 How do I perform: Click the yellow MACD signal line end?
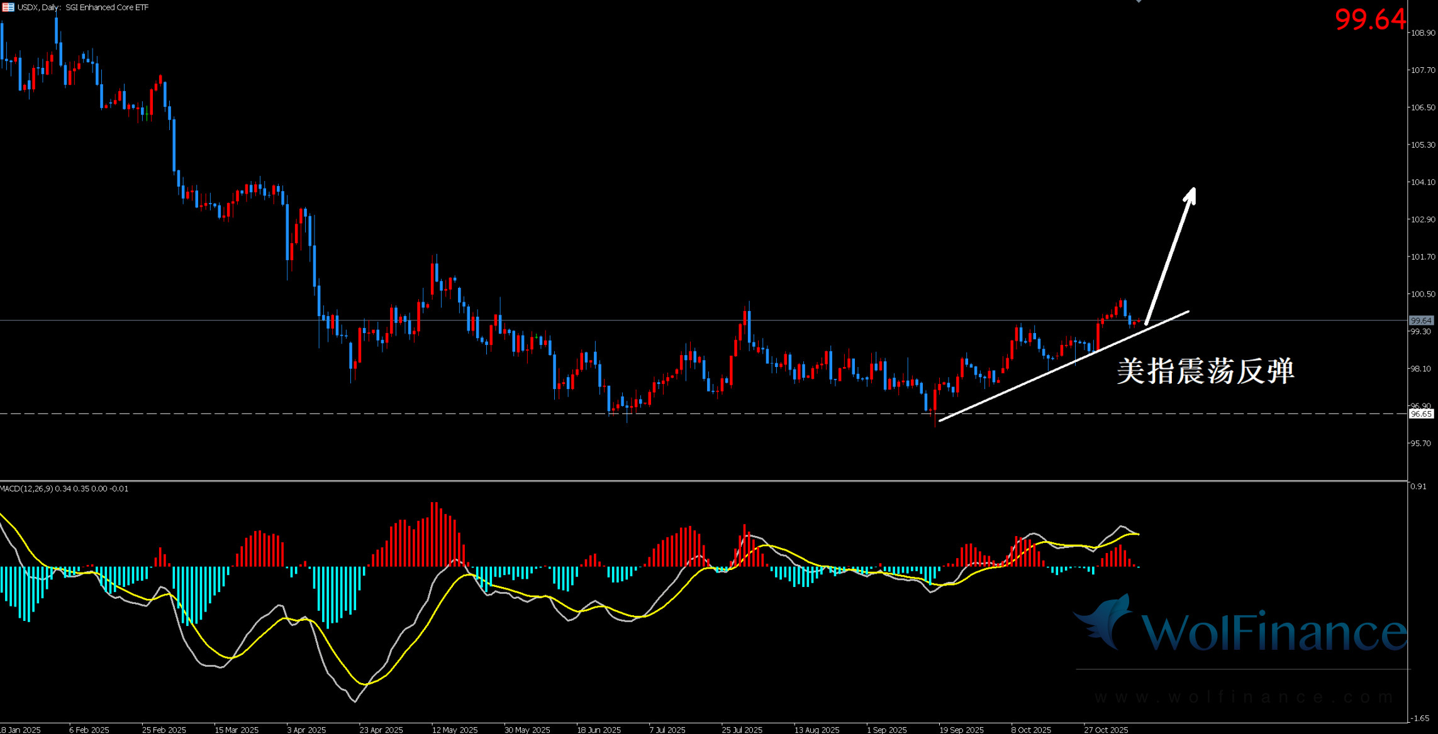click(1137, 534)
